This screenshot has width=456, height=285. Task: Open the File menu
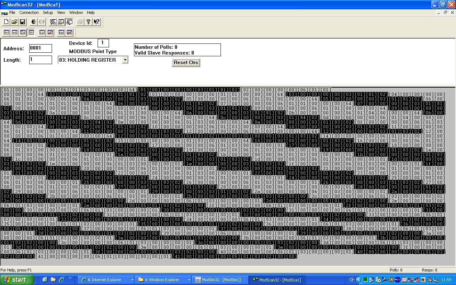tap(12, 12)
